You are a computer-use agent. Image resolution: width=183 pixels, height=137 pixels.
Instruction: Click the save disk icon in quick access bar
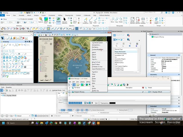(x=27, y=13)
